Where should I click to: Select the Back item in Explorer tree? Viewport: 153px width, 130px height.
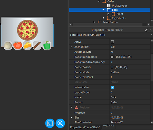pos(115,10)
